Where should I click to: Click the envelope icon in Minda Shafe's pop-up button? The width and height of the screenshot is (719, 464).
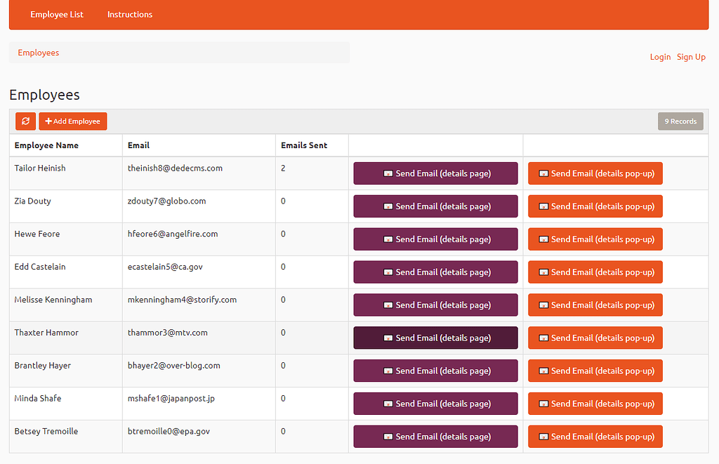click(544, 404)
